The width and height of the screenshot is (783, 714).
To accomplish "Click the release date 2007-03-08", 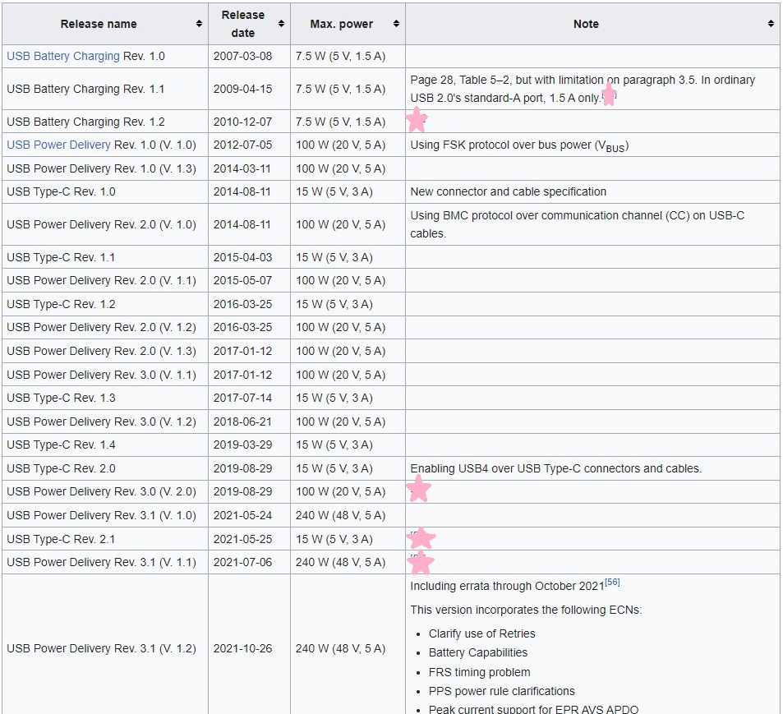I will 242,56.
